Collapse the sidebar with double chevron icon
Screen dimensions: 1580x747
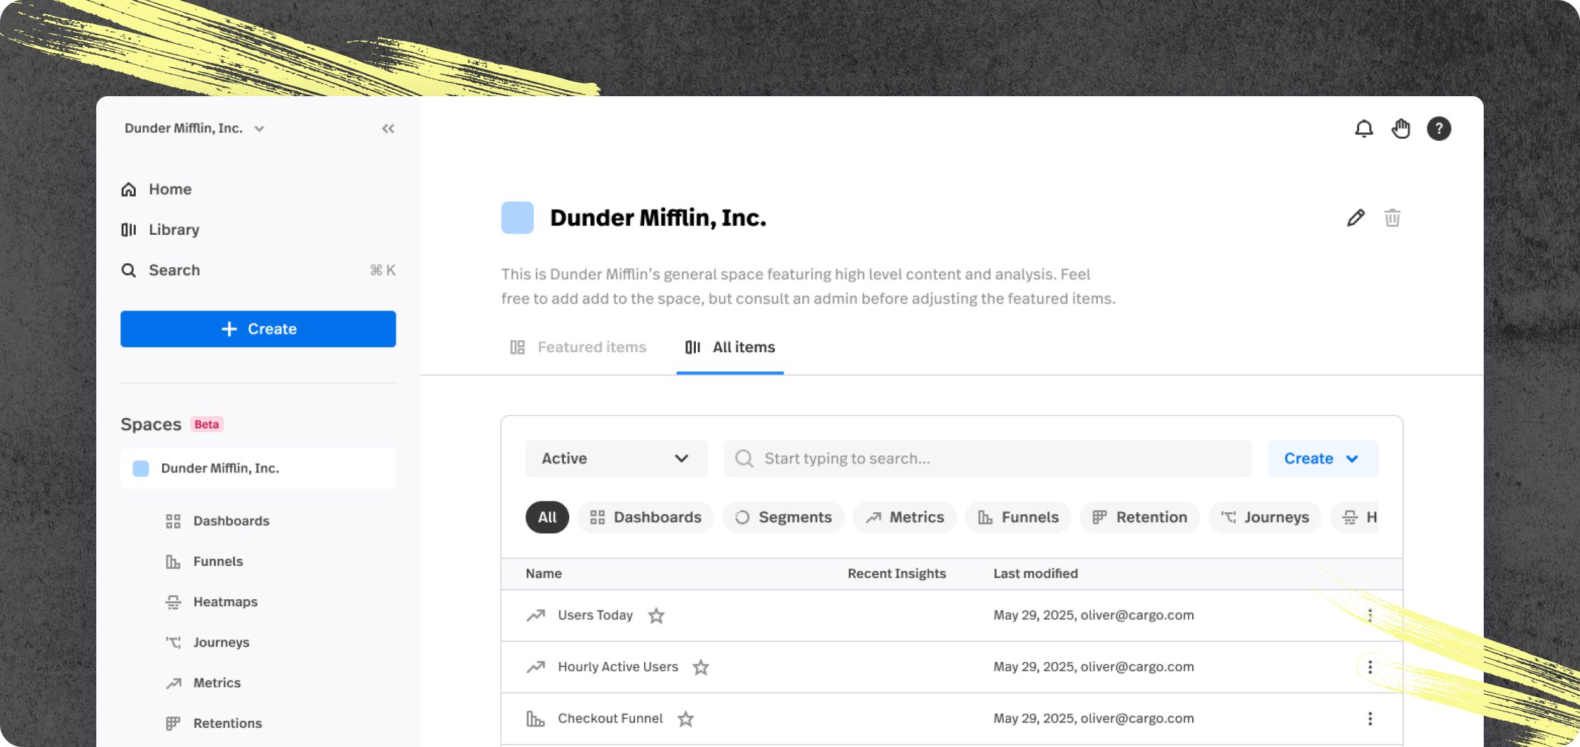click(x=388, y=129)
